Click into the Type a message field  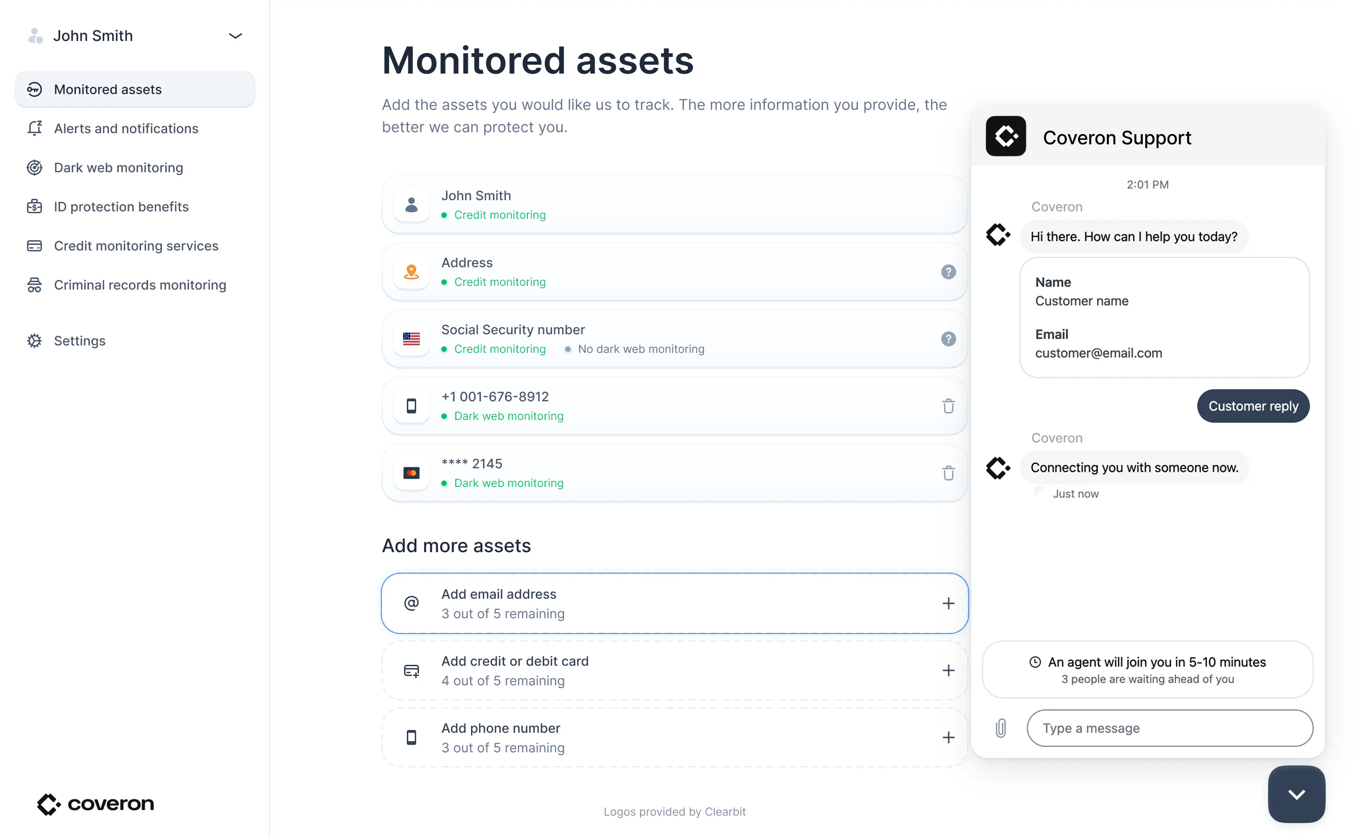pyautogui.click(x=1170, y=728)
